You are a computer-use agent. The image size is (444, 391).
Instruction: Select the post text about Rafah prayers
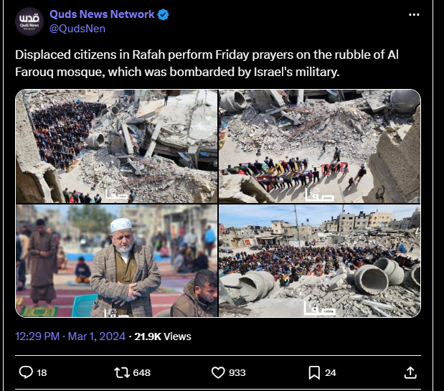207,63
